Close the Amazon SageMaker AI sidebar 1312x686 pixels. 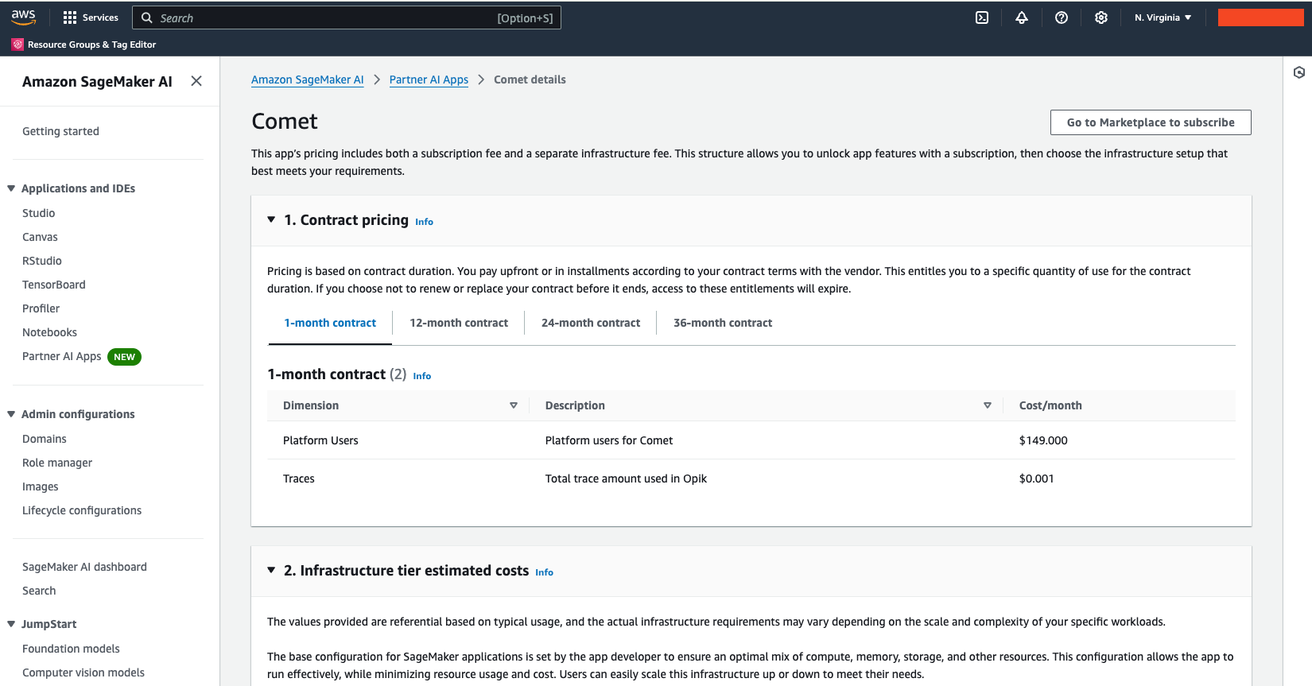pyautogui.click(x=196, y=81)
